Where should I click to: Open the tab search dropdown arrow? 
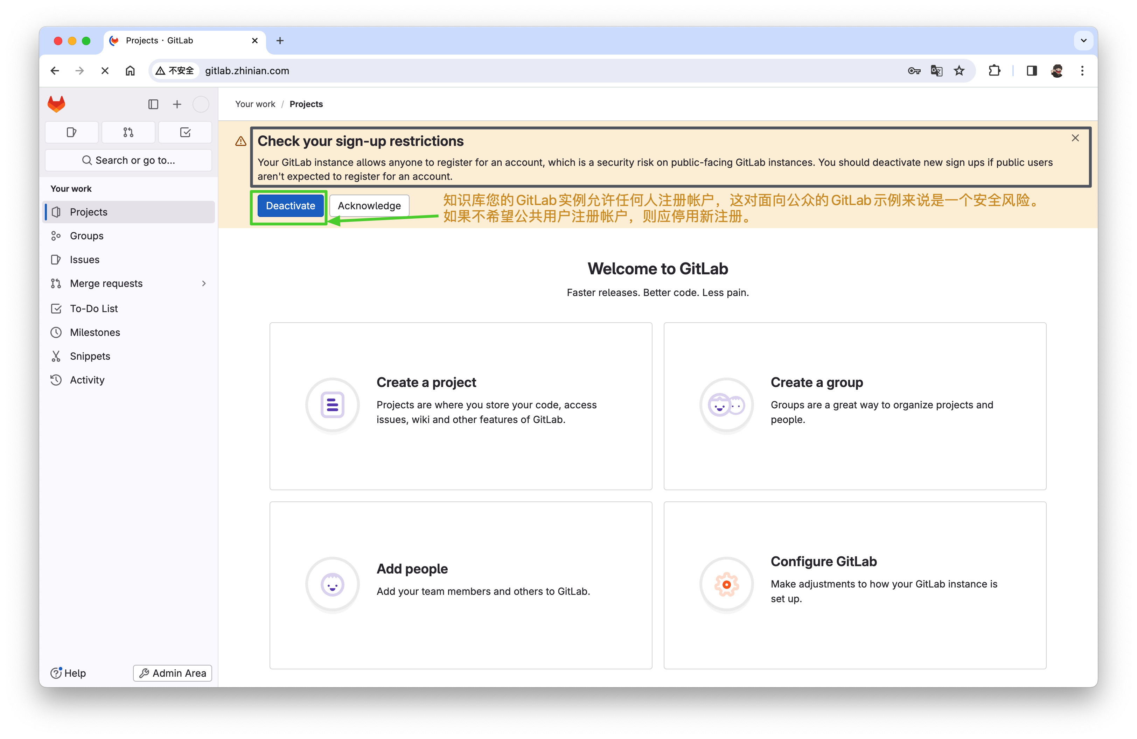coord(1083,41)
